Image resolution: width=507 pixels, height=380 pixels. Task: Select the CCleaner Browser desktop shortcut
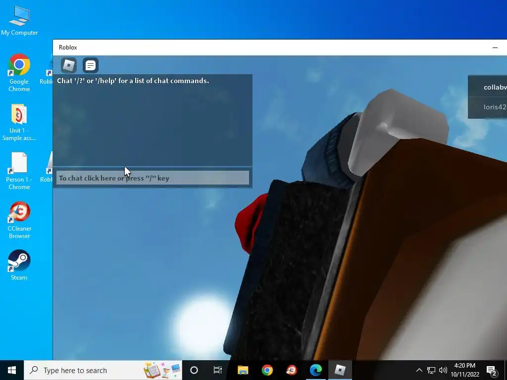19,220
